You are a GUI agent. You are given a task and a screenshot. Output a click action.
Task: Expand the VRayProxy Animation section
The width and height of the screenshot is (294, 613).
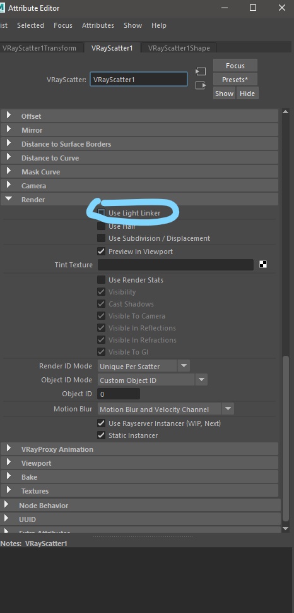point(139,449)
